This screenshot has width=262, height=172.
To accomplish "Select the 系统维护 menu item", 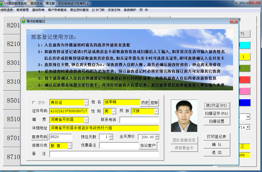I will click(x=130, y=10).
